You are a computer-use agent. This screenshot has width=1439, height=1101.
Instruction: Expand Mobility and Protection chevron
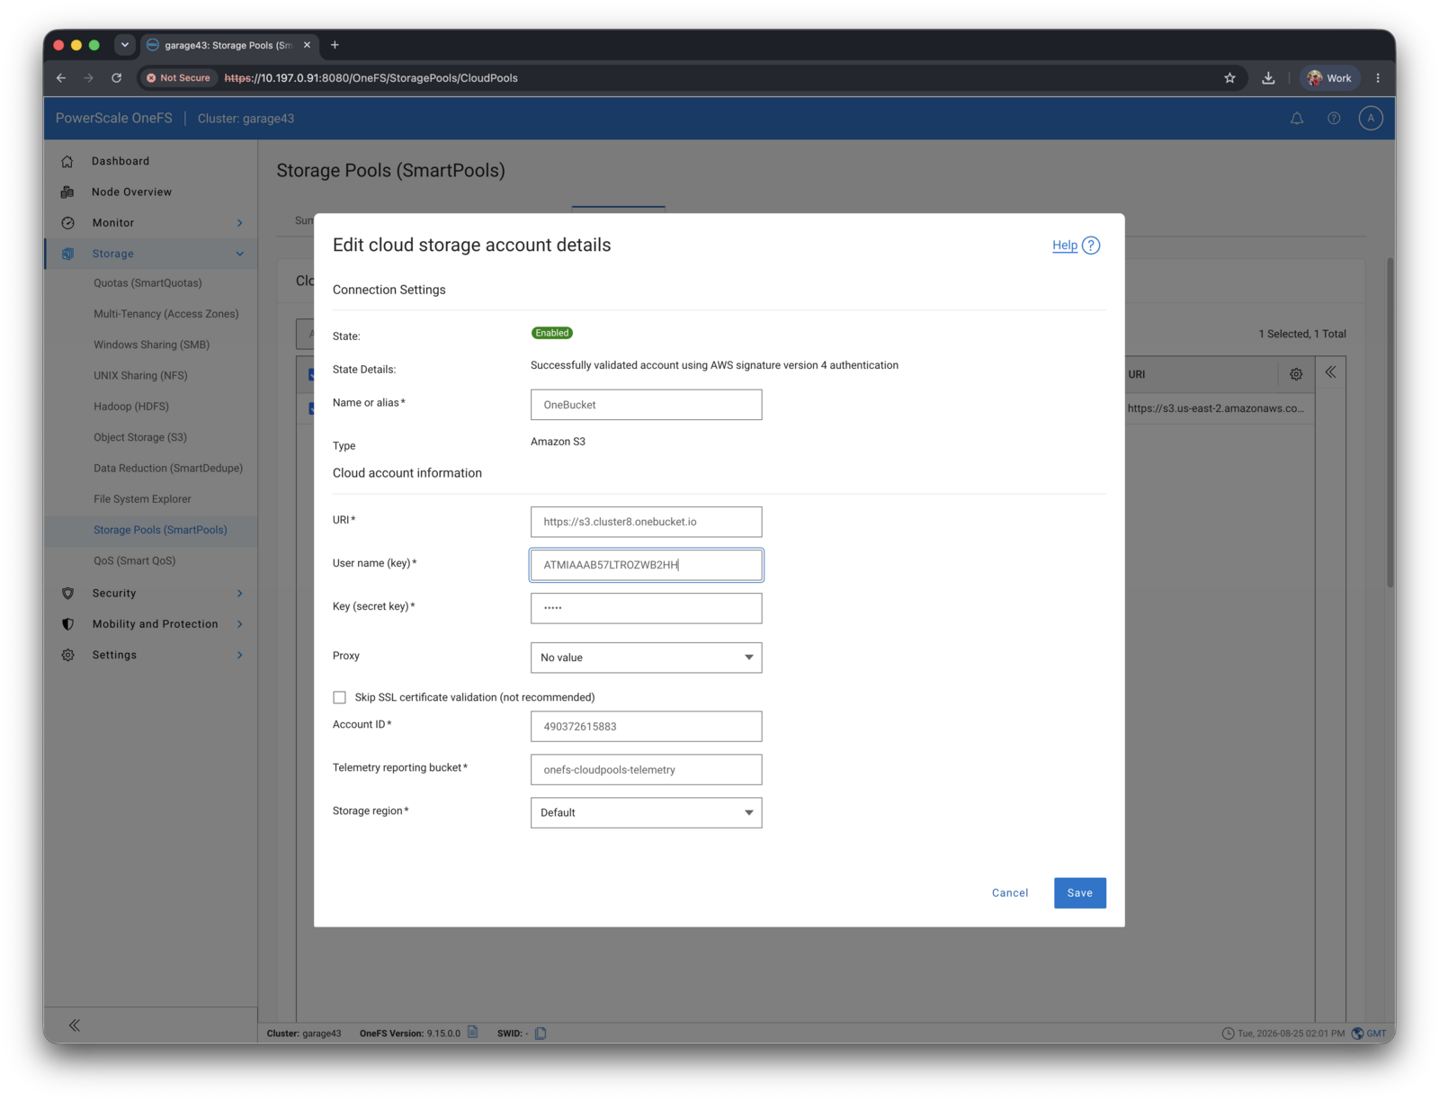pyautogui.click(x=239, y=624)
